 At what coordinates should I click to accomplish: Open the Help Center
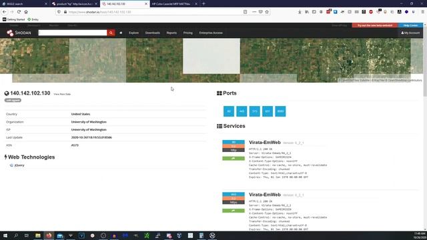410,25
